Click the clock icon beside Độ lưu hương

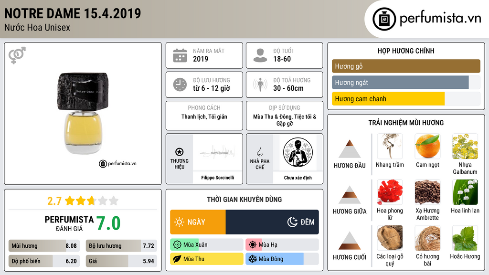[x=180, y=85]
